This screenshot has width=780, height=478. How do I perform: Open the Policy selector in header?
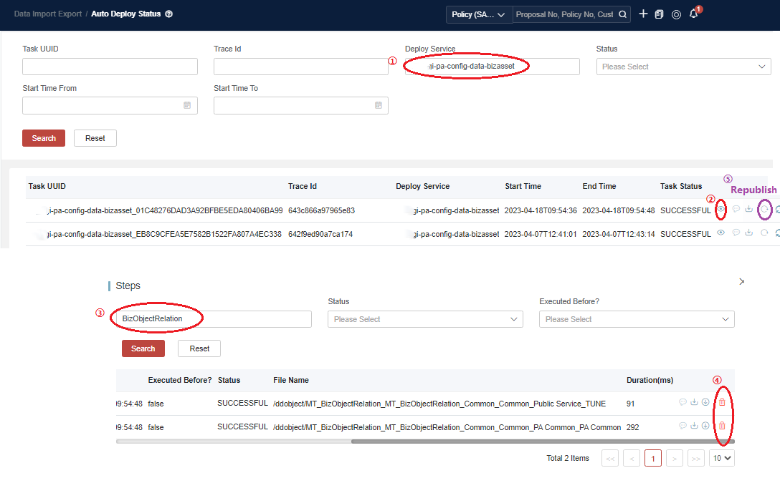click(x=479, y=14)
